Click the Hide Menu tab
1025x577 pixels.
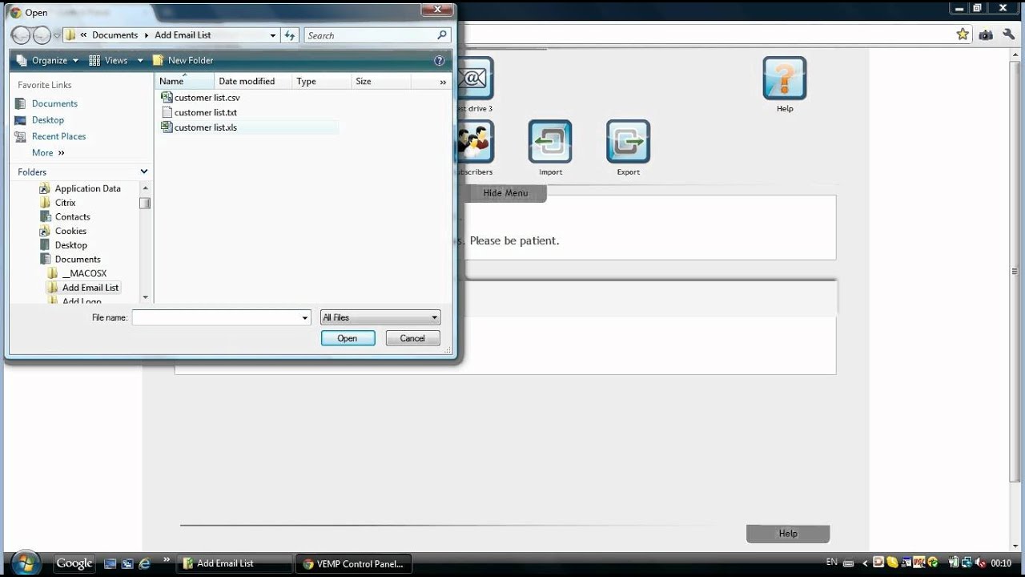pos(505,193)
